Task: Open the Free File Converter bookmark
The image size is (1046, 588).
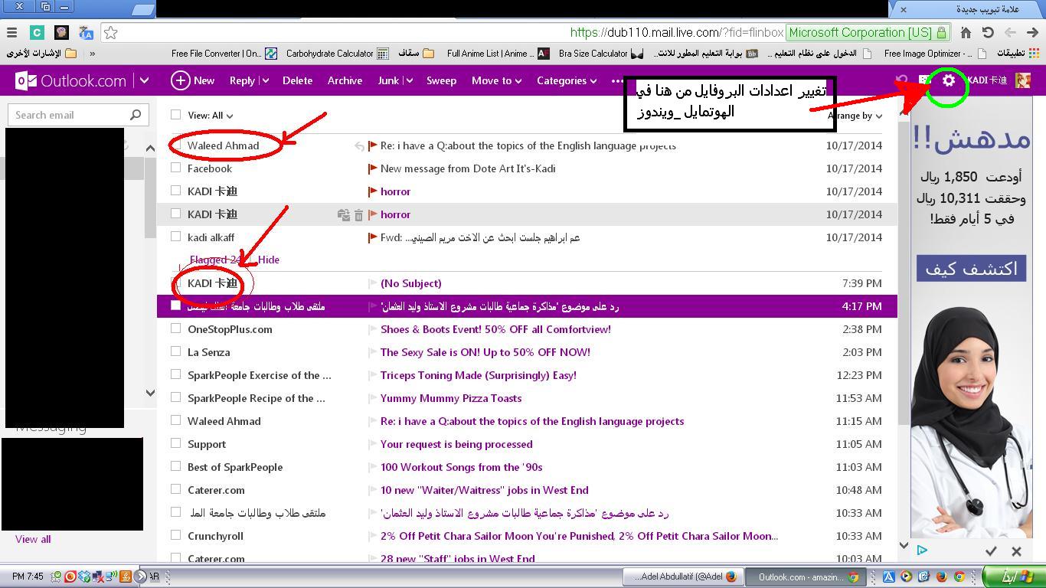Action: [x=224, y=54]
